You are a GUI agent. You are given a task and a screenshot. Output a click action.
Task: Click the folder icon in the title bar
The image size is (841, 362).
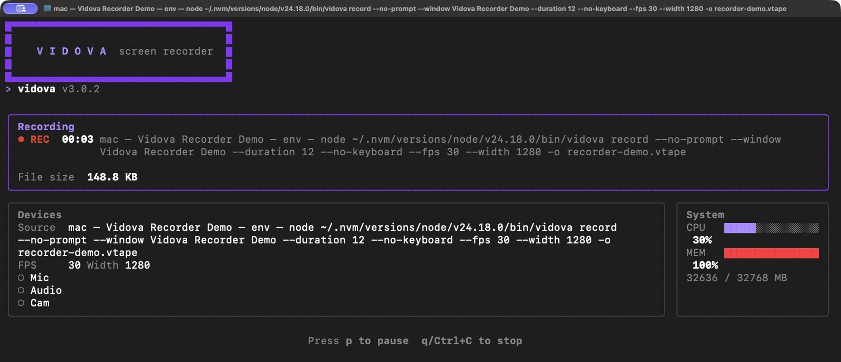pyautogui.click(x=47, y=8)
